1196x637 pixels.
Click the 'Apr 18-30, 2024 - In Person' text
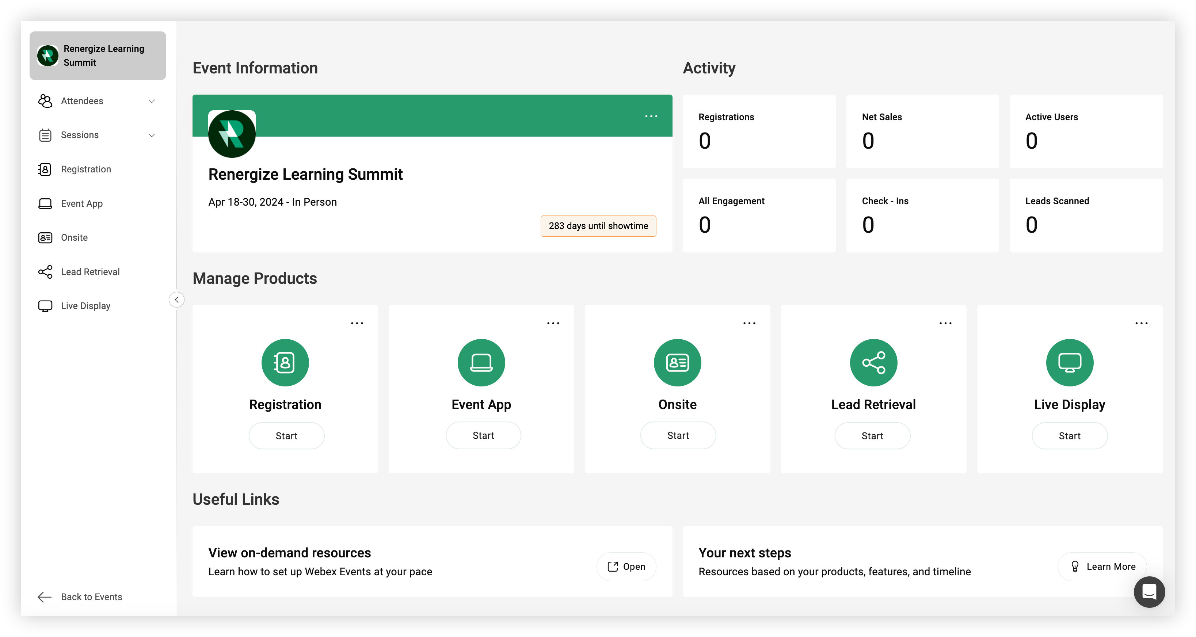tap(273, 202)
